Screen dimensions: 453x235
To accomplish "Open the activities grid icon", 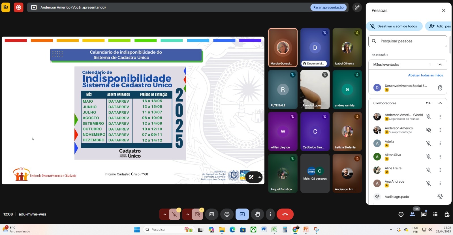I will (435, 214).
